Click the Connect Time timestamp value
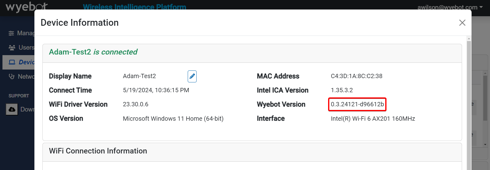Viewport: 490px width, 170px height. (156, 90)
